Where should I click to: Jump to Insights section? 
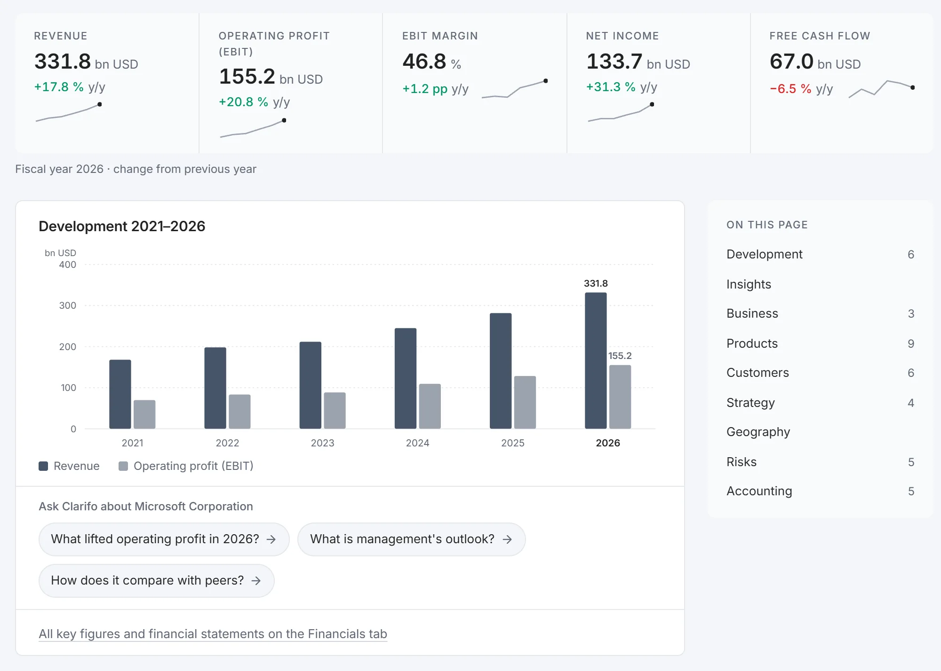(x=820, y=284)
